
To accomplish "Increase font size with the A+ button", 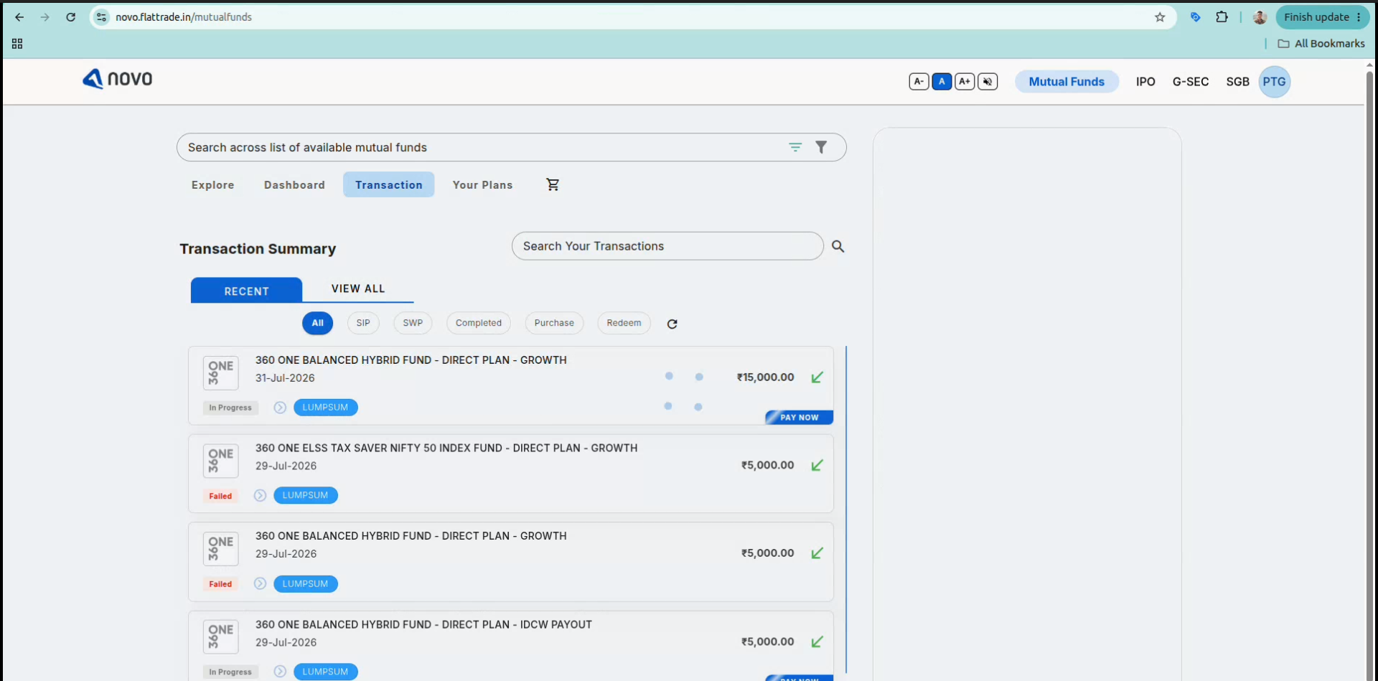I will click(965, 82).
